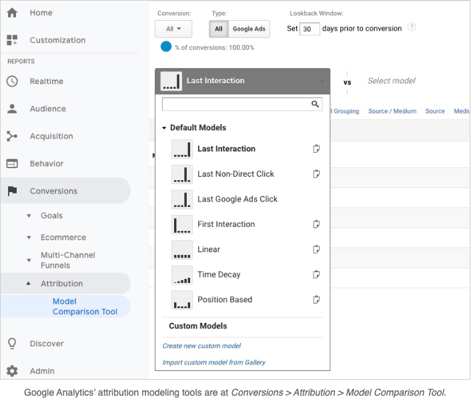Click the Admin gear icon
Viewport: 471px width, 405px height.
tap(12, 371)
